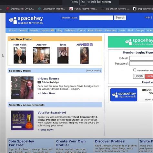Screen dimensions: 153x153
Task: Open the Liposuction Institute bookmark
Action: [x=52, y=9]
